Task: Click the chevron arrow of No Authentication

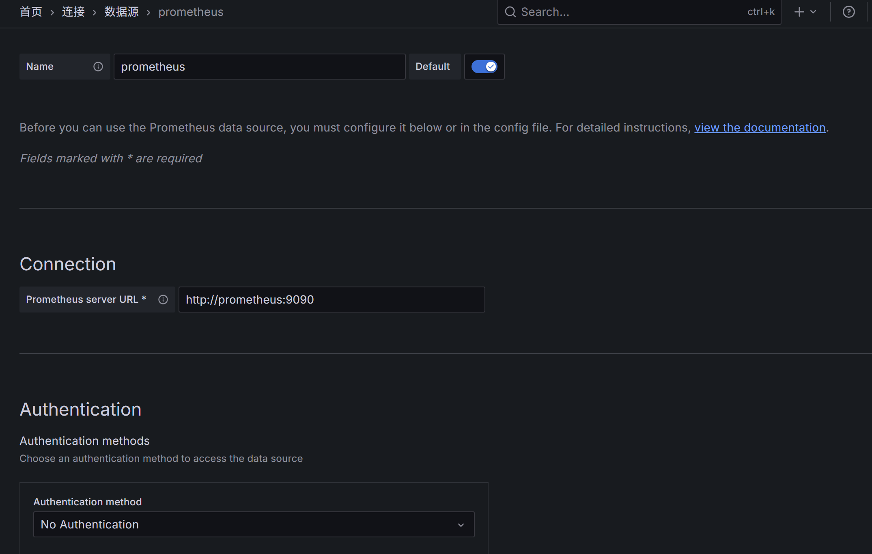Action: 461,525
